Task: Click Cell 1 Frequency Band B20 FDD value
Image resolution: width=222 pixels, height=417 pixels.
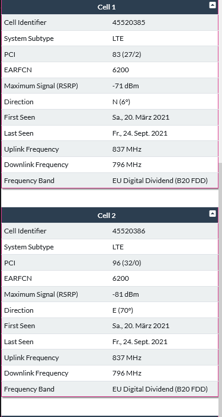Action: tap(160, 181)
